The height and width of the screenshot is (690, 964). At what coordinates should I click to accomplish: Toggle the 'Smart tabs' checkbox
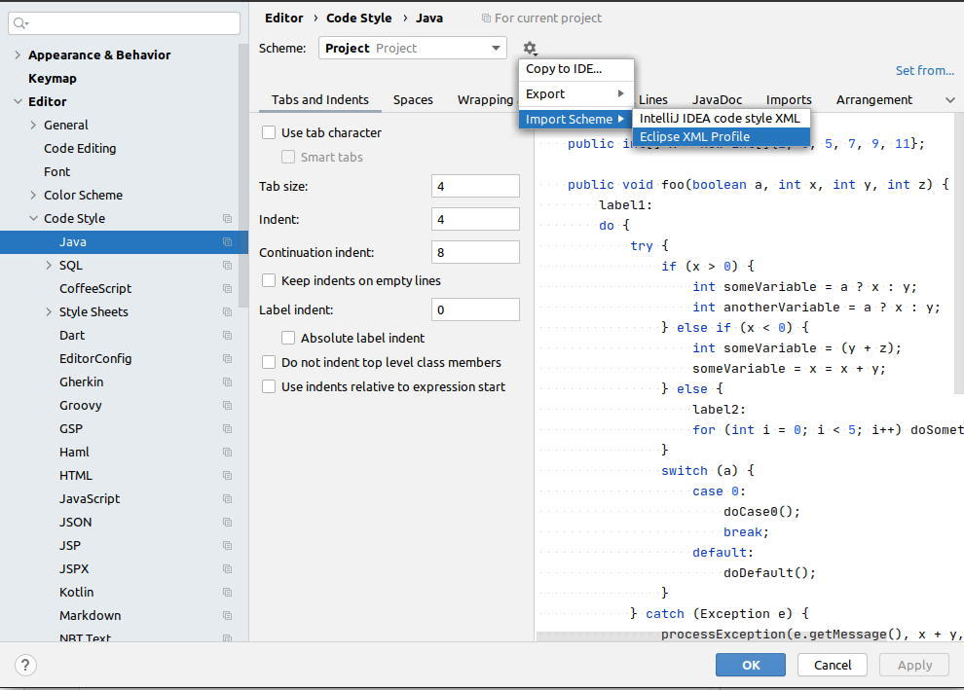pyautogui.click(x=287, y=158)
